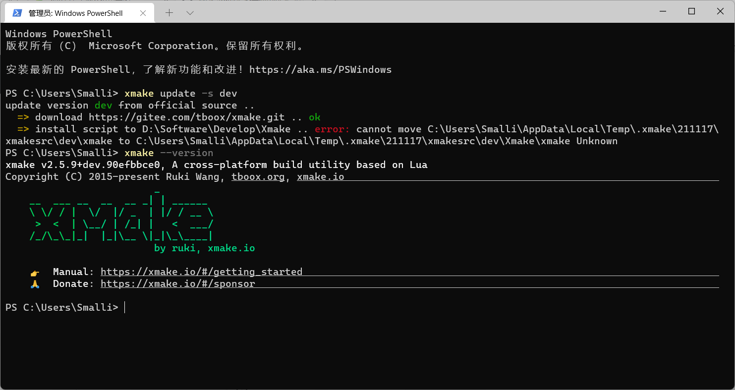
Task: Open a new tab with the plus button
Action: click(169, 13)
